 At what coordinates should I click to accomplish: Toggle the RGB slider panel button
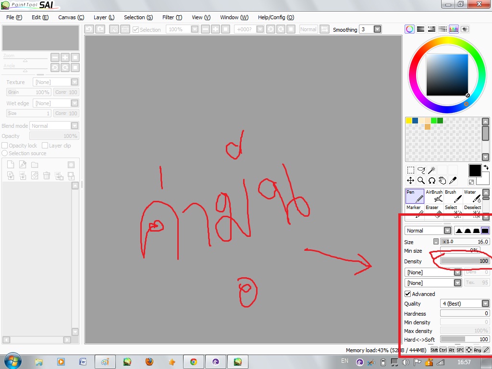tap(420, 29)
